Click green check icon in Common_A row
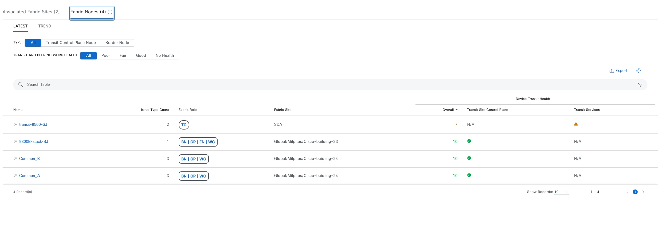Viewport: 663px width, 238px height. (x=469, y=175)
